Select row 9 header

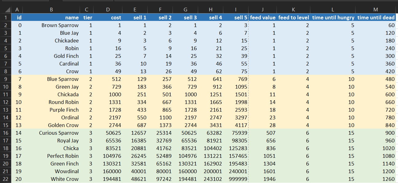click(x=6, y=79)
